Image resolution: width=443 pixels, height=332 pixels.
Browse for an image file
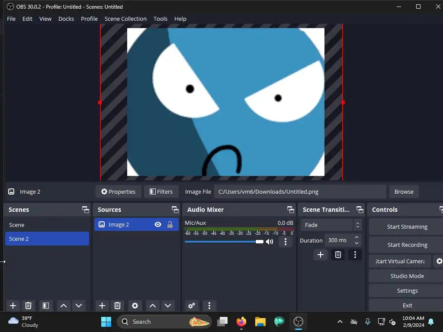click(404, 192)
